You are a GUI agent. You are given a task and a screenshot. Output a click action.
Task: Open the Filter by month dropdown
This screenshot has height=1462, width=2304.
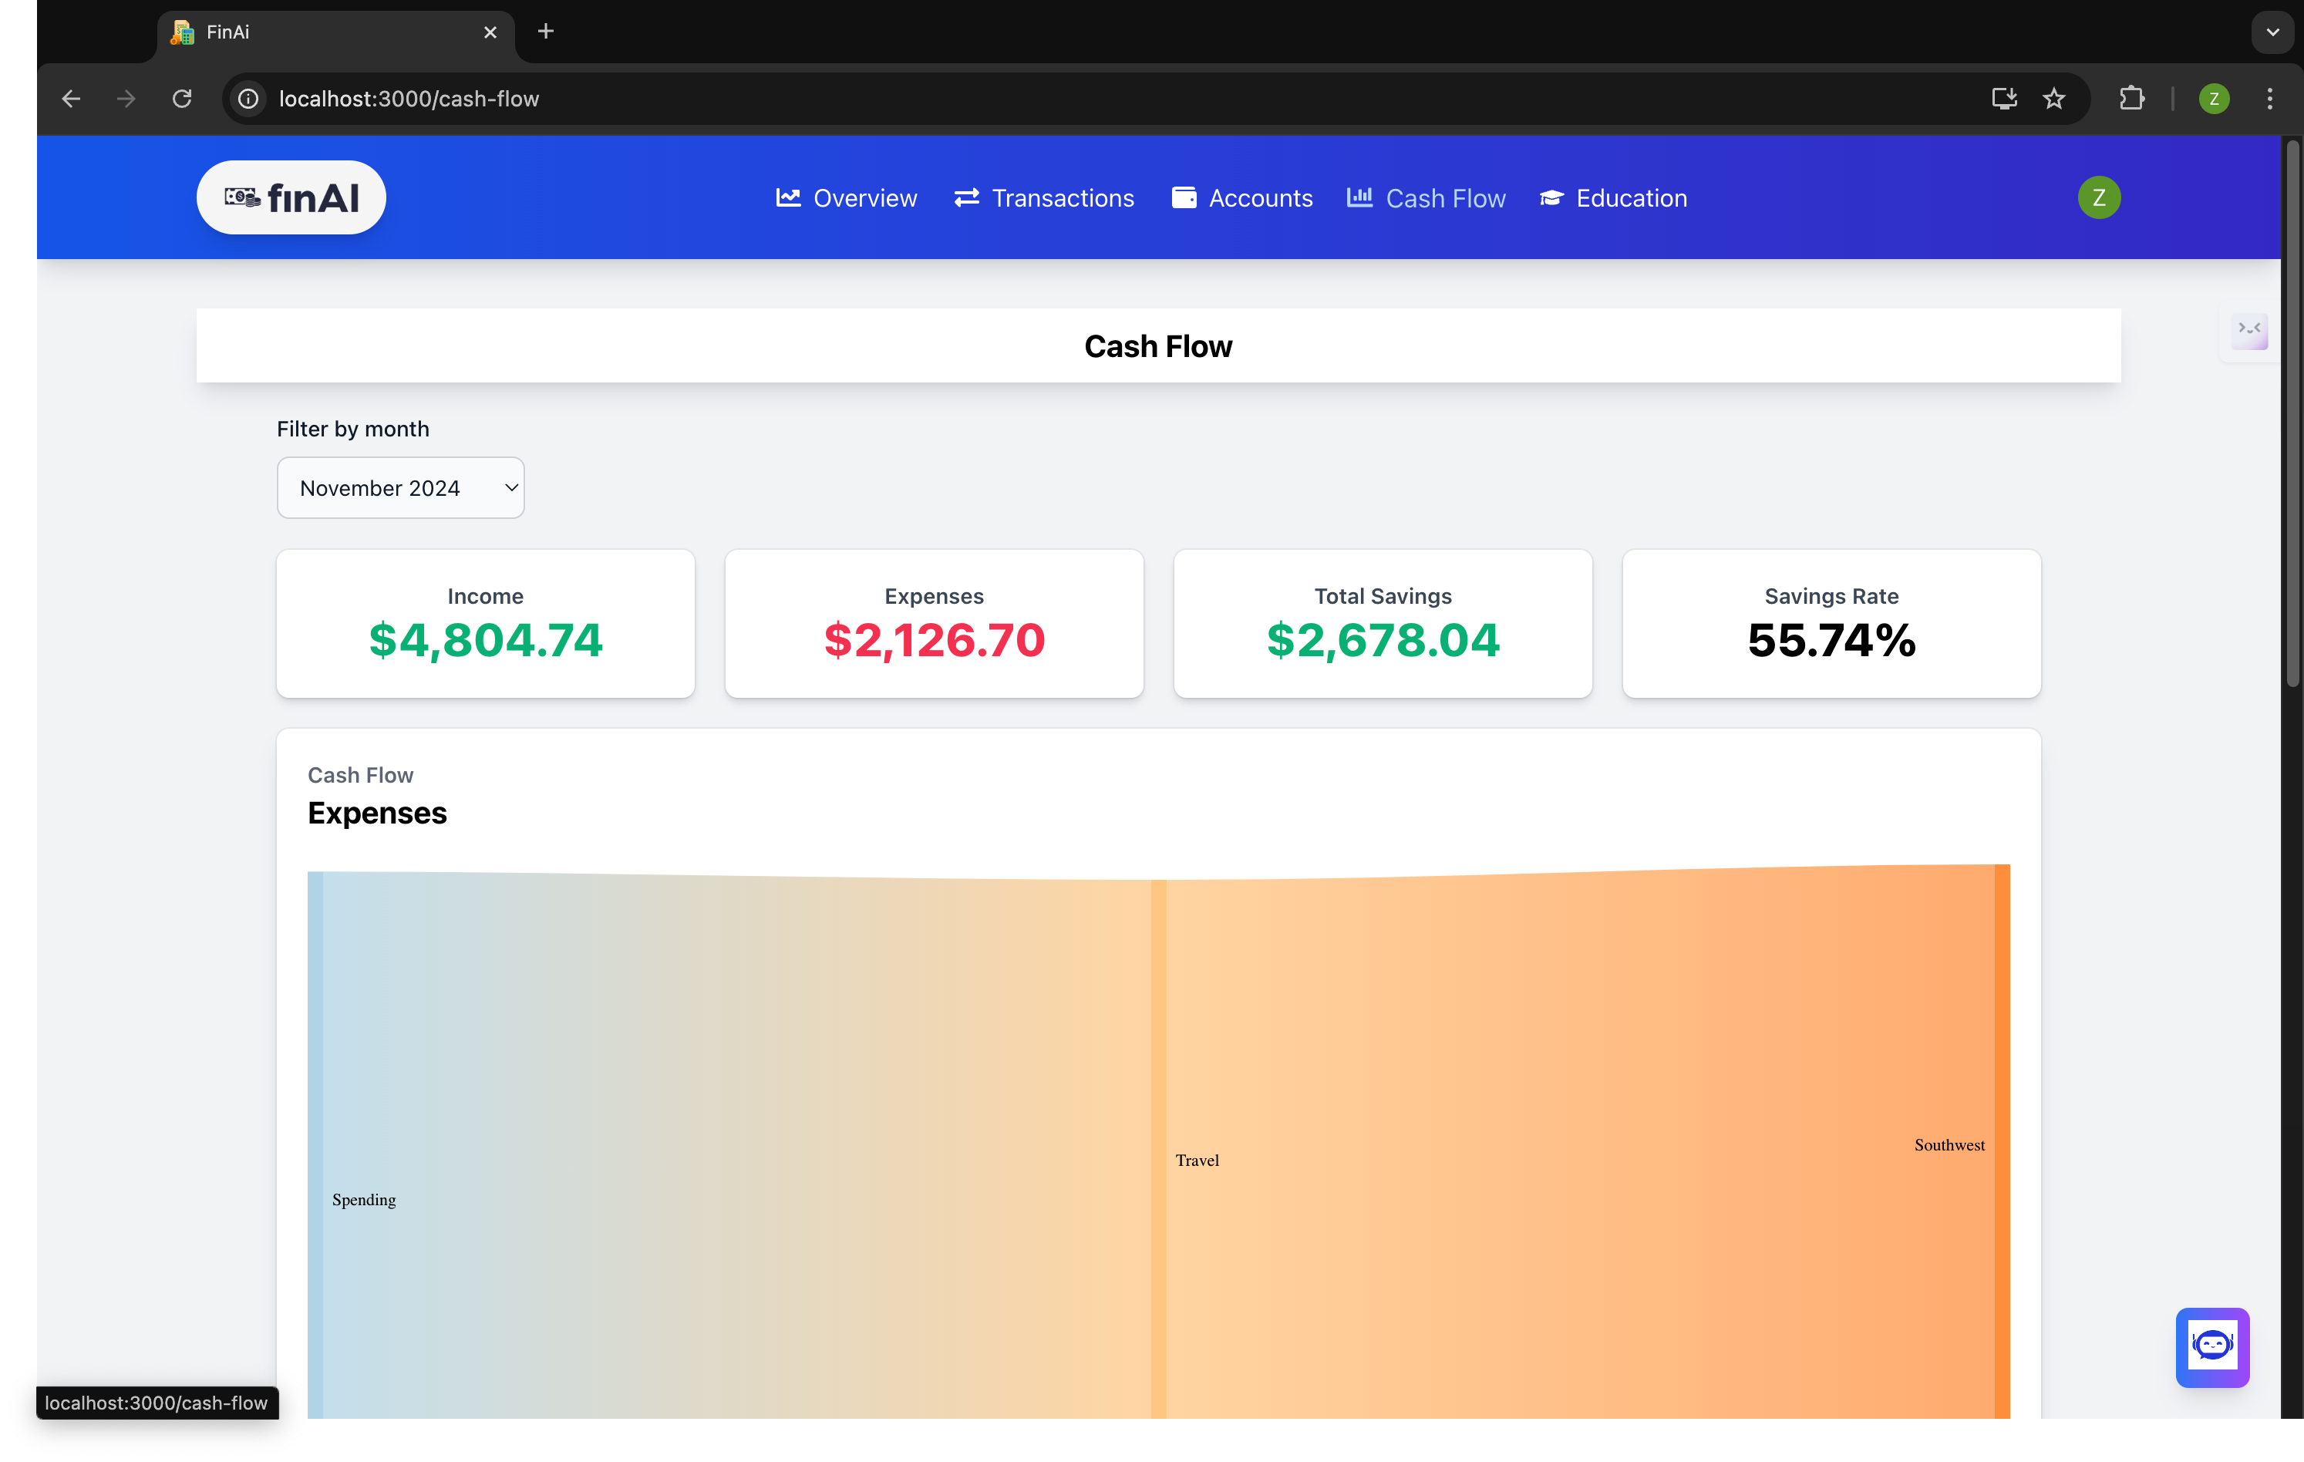pos(400,488)
